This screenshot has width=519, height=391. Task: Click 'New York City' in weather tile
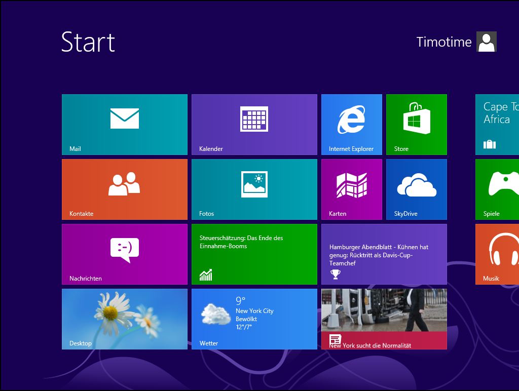coord(254,311)
